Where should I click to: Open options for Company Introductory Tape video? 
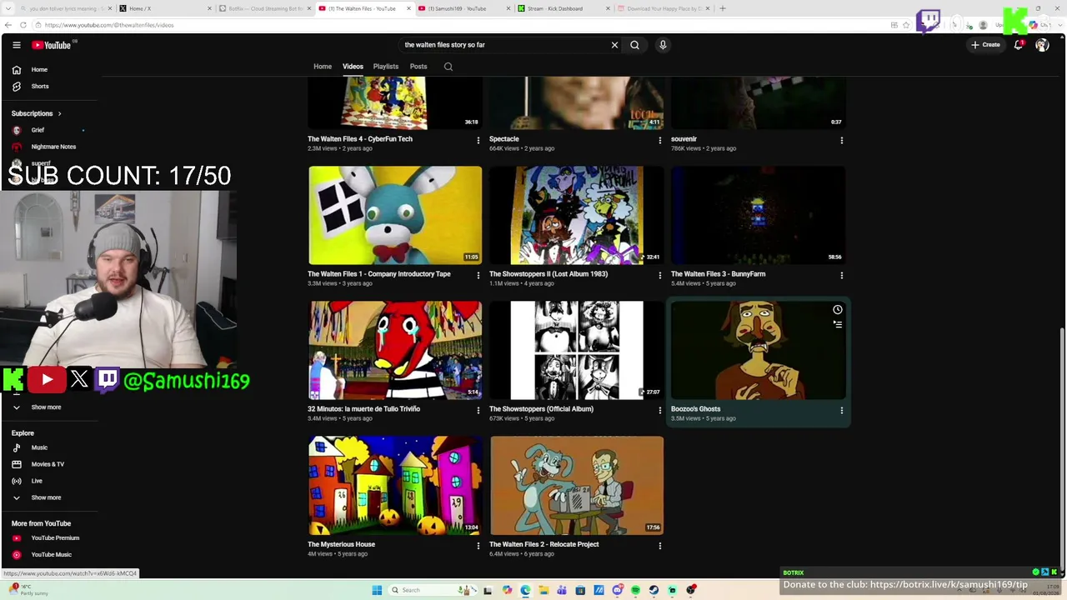tap(478, 275)
